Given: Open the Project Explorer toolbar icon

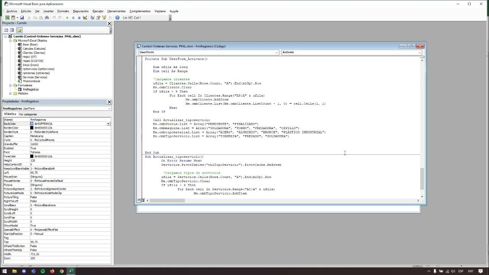Looking at the screenshot, I should pos(92,18).
